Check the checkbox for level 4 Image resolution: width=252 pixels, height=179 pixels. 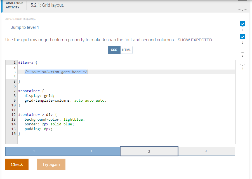coord(242,63)
